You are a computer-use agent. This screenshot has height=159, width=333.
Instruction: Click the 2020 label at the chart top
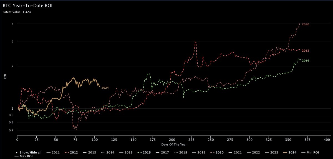[305, 24]
